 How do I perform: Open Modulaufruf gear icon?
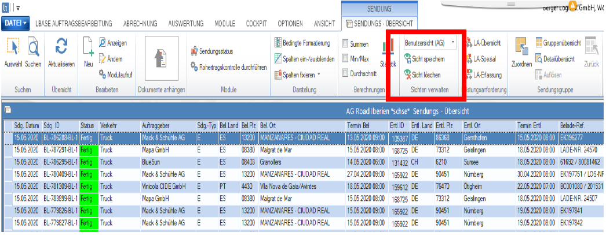pos(103,73)
